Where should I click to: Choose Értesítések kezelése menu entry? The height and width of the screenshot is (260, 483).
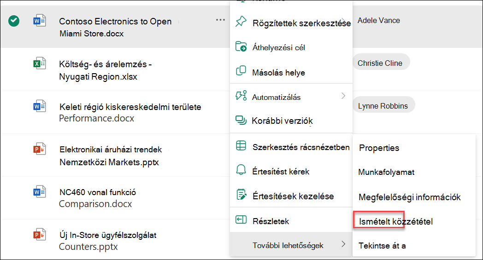[291, 196]
